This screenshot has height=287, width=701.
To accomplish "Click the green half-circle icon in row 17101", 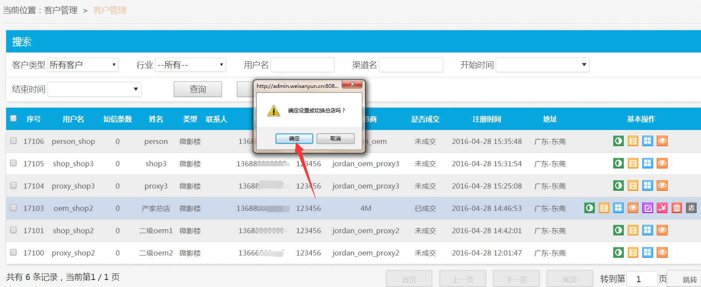I will (618, 230).
